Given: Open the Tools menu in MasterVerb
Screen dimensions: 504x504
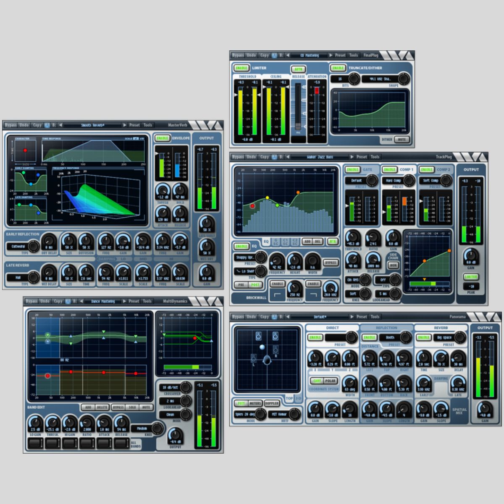Looking at the screenshot, I should coord(148,125).
